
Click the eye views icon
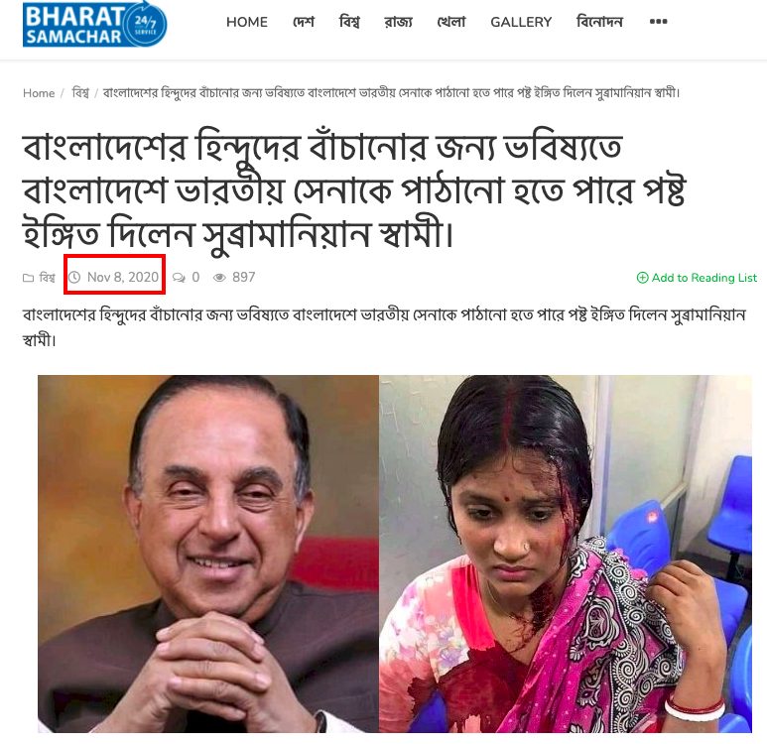tap(219, 278)
